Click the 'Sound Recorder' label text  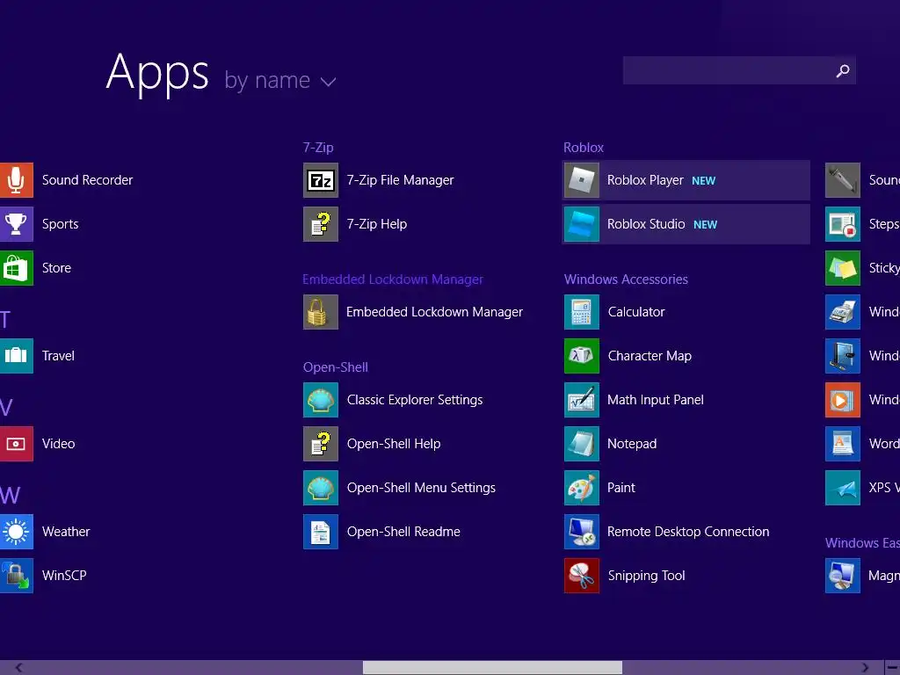(x=87, y=180)
